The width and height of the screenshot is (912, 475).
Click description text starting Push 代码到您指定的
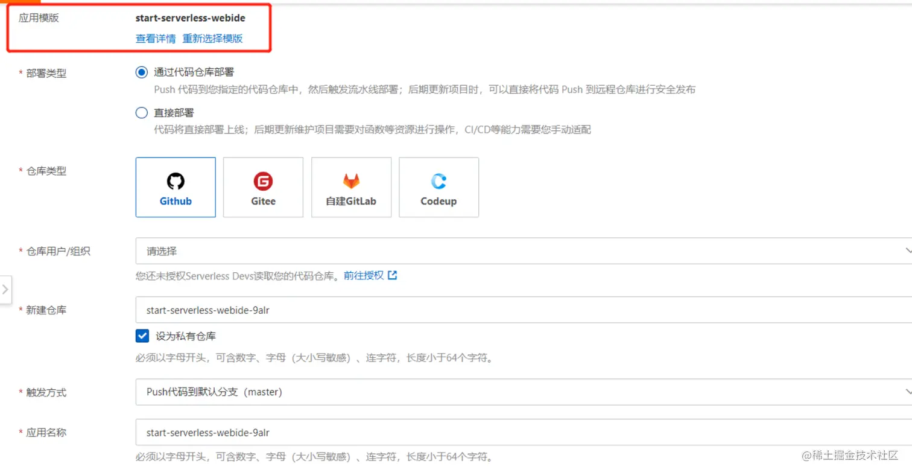click(425, 90)
